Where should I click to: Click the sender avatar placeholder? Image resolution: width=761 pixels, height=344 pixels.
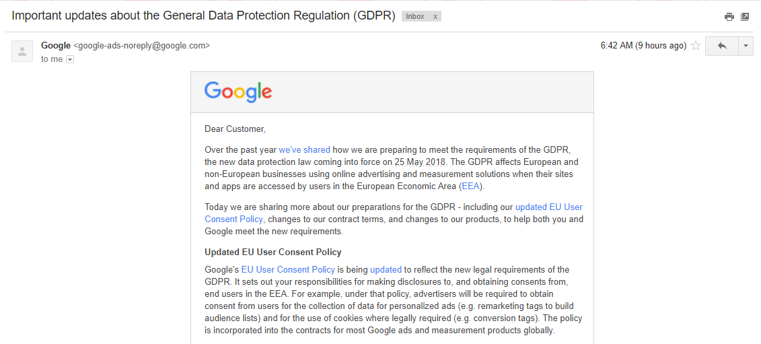pos(22,52)
